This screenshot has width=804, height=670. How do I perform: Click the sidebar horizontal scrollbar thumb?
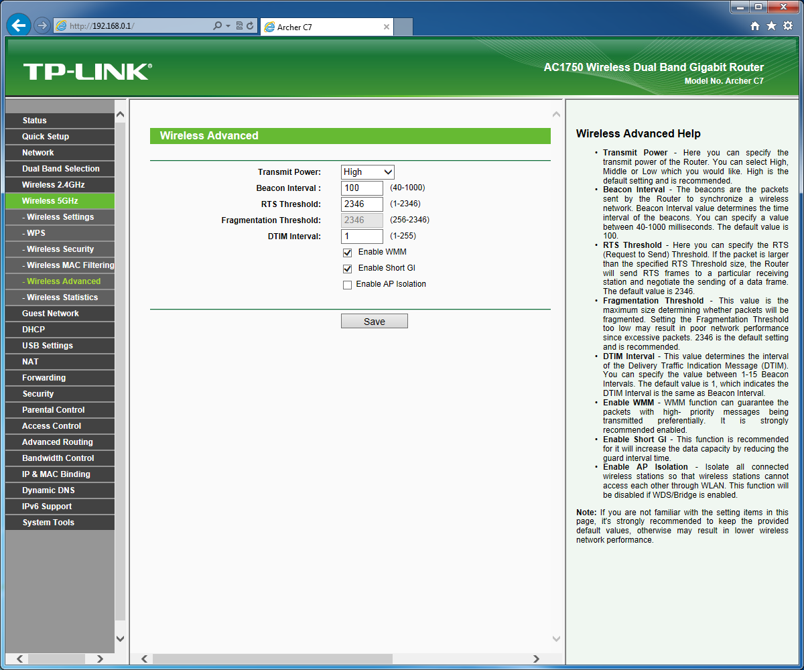56,659
